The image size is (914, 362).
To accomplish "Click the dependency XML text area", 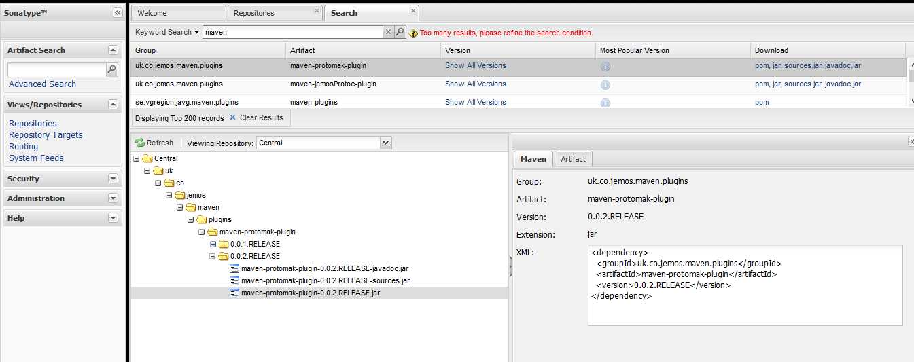I will [745, 285].
